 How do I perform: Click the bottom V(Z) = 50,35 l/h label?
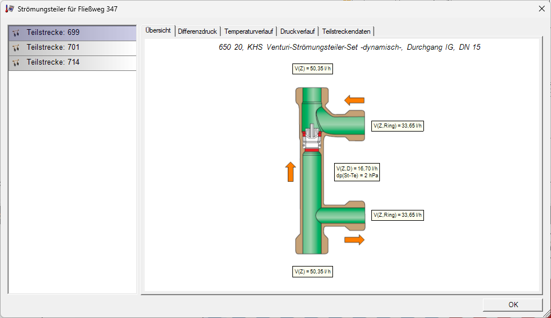312,272
